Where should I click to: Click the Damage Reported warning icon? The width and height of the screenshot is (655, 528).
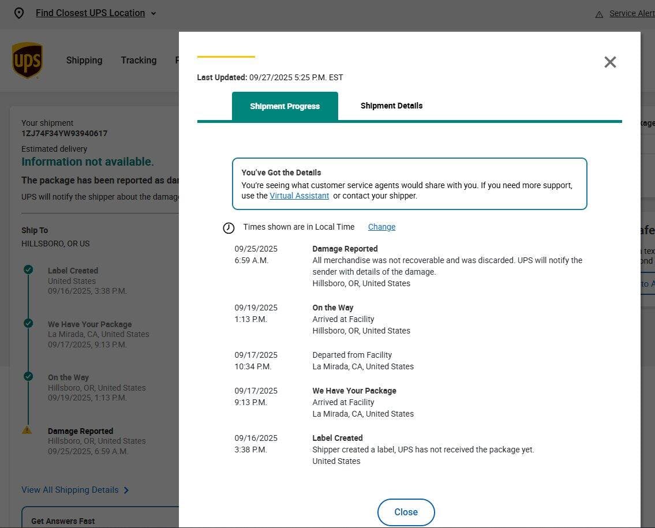tap(27, 430)
